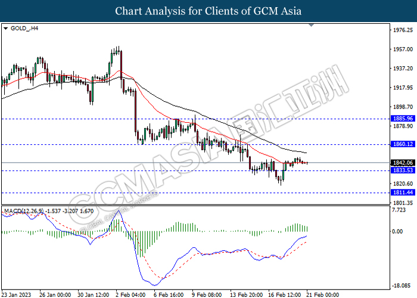Image resolution: width=417 pixels, height=298 pixels.
Task: Select the MACD(12,26,9) indicator label
Action: [49, 211]
